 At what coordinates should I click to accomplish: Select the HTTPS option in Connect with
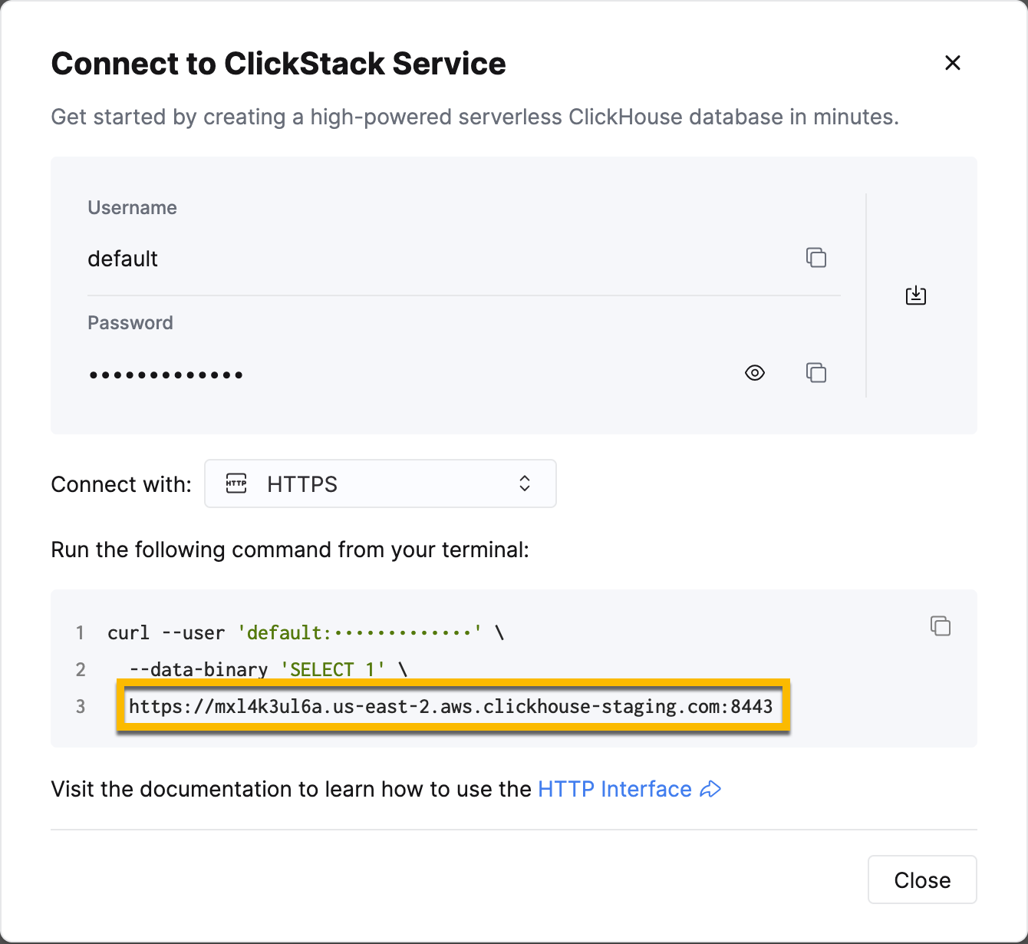[x=301, y=484]
